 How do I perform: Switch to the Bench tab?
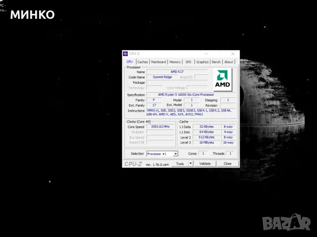[x=216, y=62]
